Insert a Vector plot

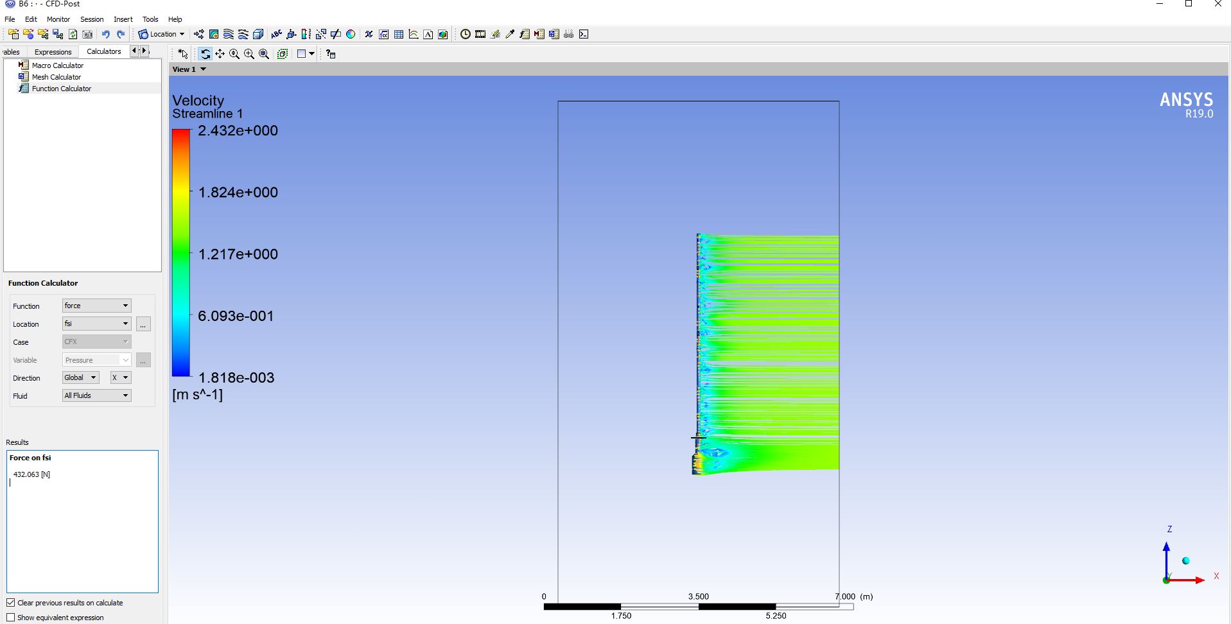[x=199, y=34]
